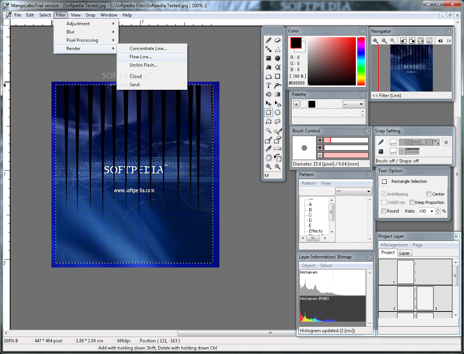Click the Navigator undo-history back arrow
The width and height of the screenshot is (464, 354).
pos(440,41)
